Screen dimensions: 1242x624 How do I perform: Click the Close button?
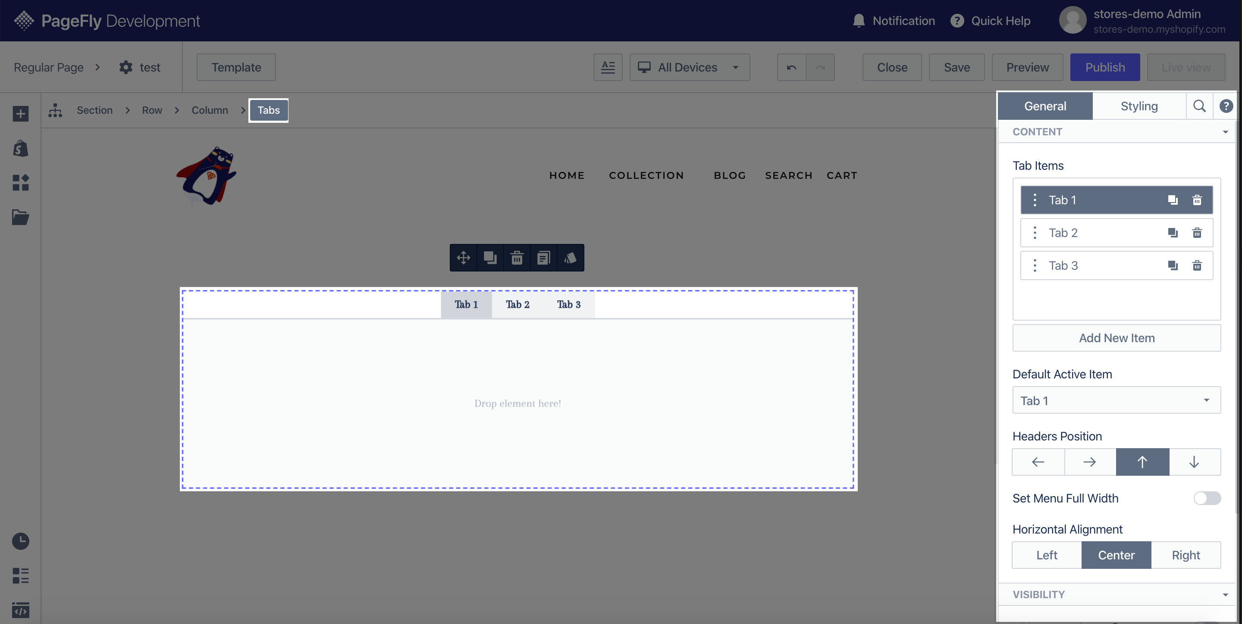pos(892,68)
